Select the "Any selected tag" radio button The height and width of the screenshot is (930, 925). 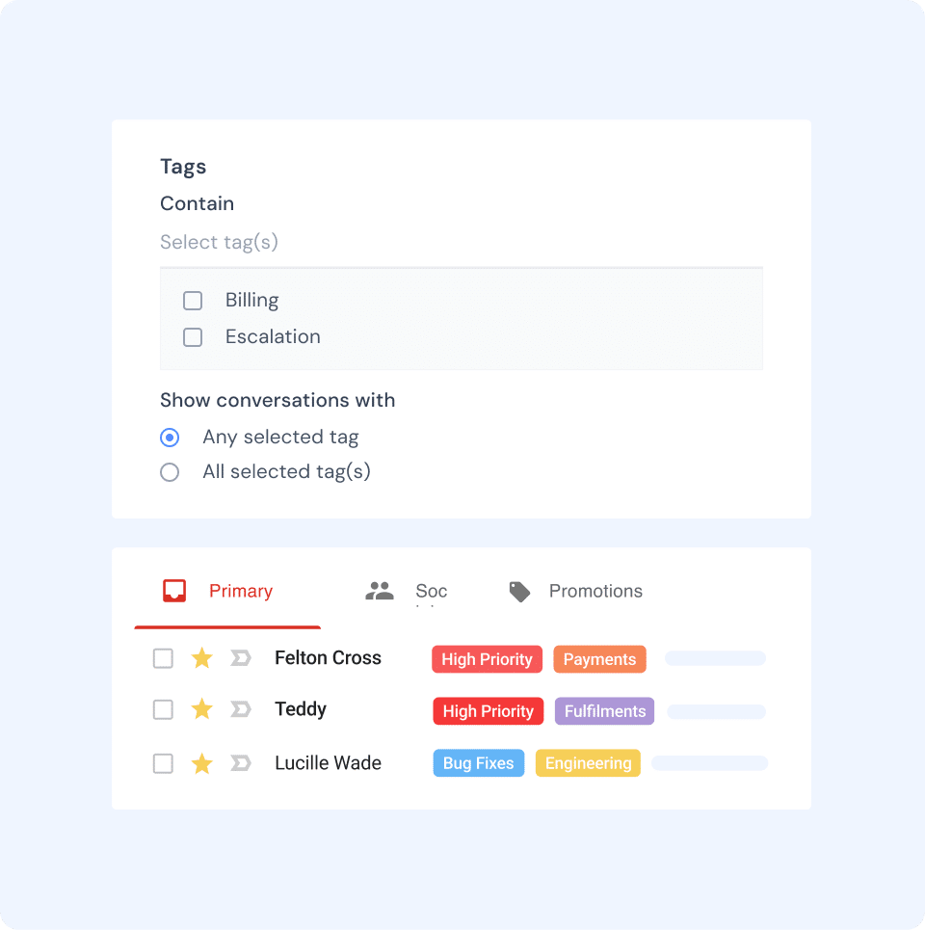[170, 438]
